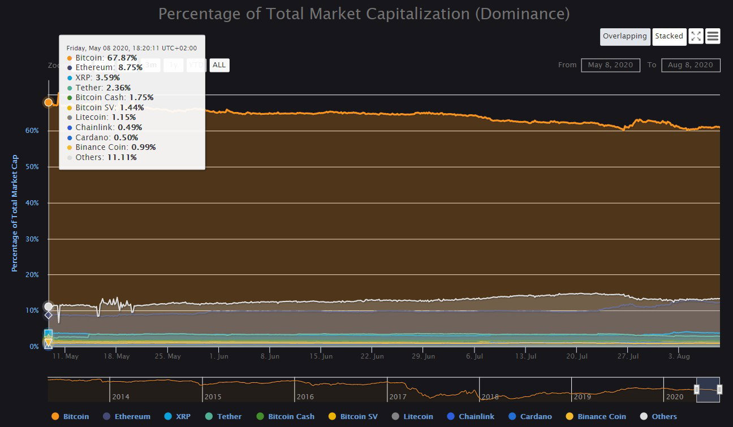Image resolution: width=733 pixels, height=427 pixels.
Task: Click the navigator left range handle
Action: pos(696,389)
